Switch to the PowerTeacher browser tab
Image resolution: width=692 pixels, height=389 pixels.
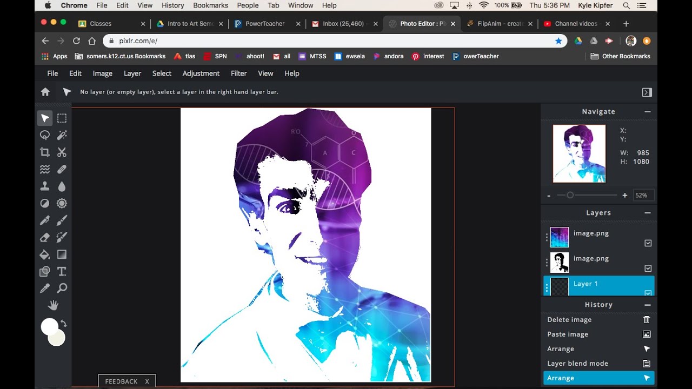pyautogui.click(x=265, y=24)
